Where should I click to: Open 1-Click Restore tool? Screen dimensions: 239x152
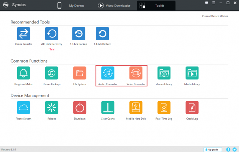[x=102, y=34]
